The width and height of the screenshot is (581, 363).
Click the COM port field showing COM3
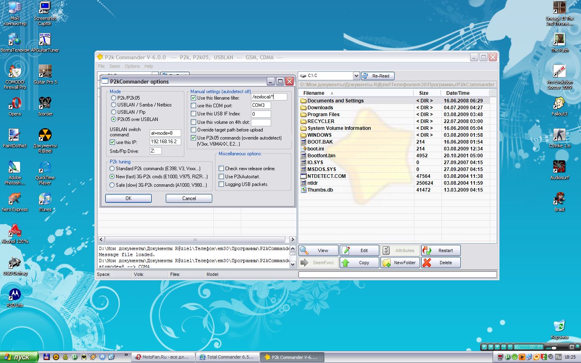click(261, 105)
